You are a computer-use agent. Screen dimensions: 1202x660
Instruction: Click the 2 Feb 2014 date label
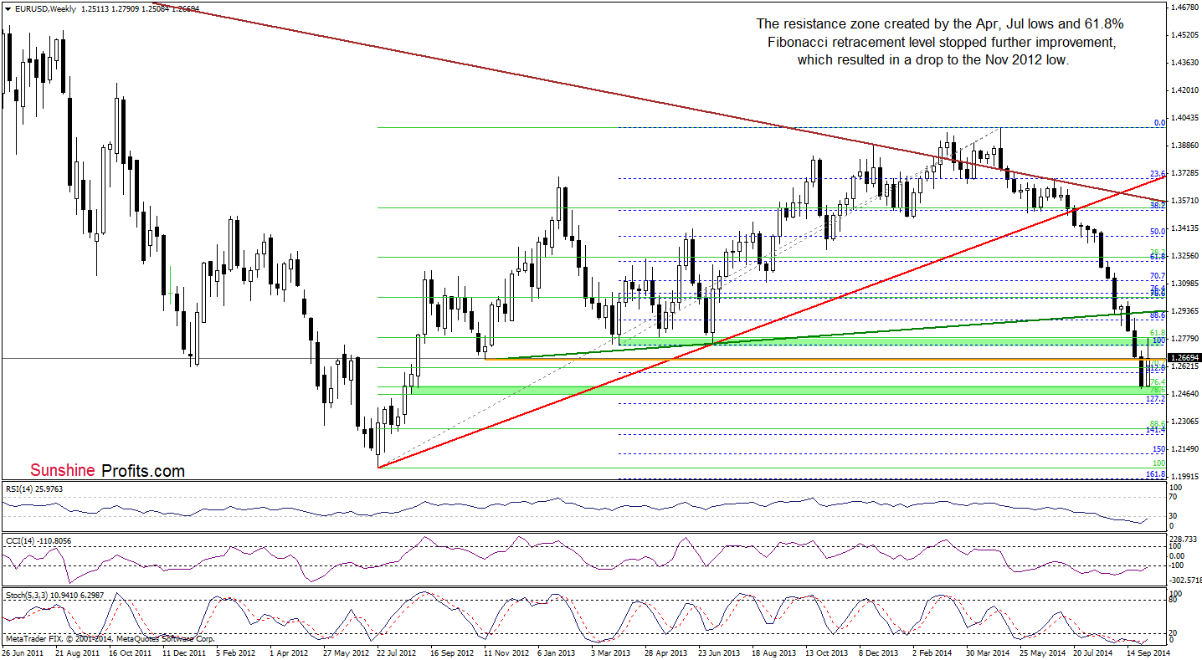click(x=932, y=652)
